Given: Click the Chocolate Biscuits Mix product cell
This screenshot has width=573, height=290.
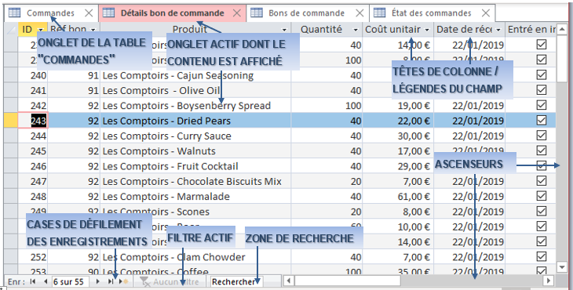Looking at the screenshot, I should pos(195,181).
